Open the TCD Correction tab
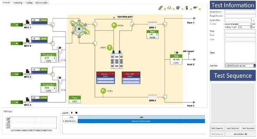Screen dimensions: 257x139 point(41,2)
